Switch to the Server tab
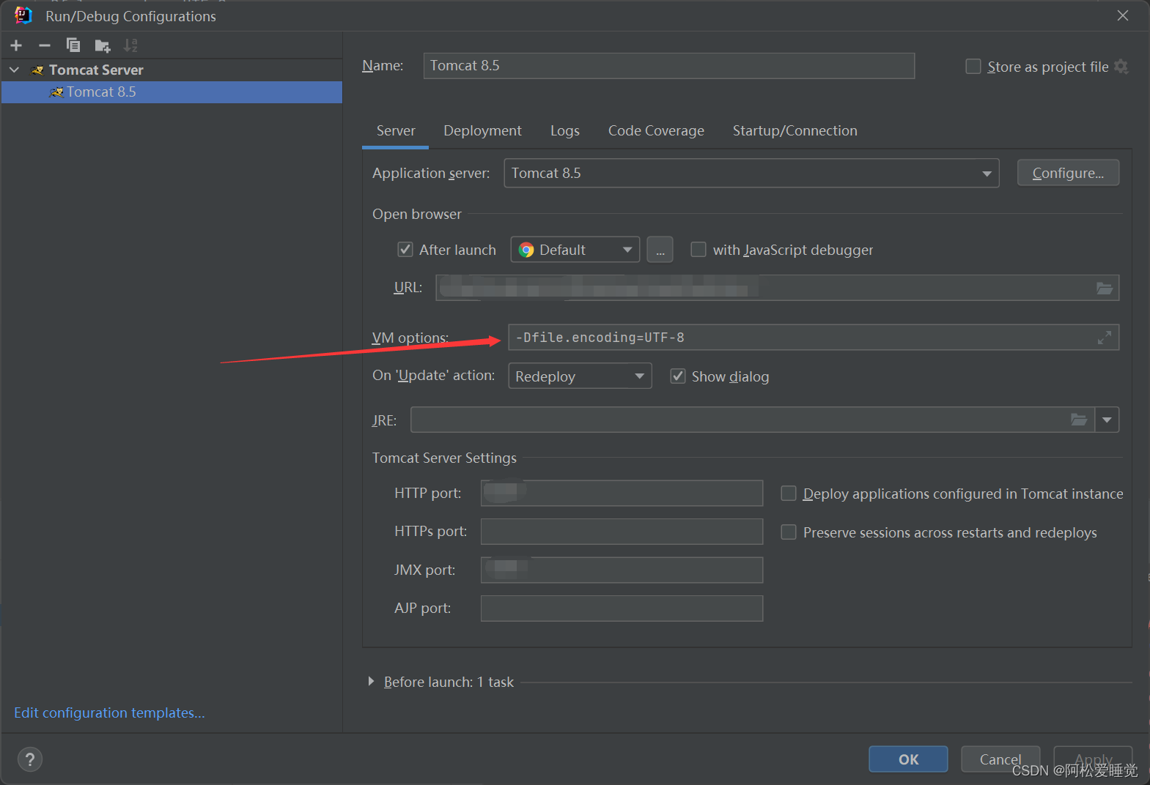 point(396,131)
